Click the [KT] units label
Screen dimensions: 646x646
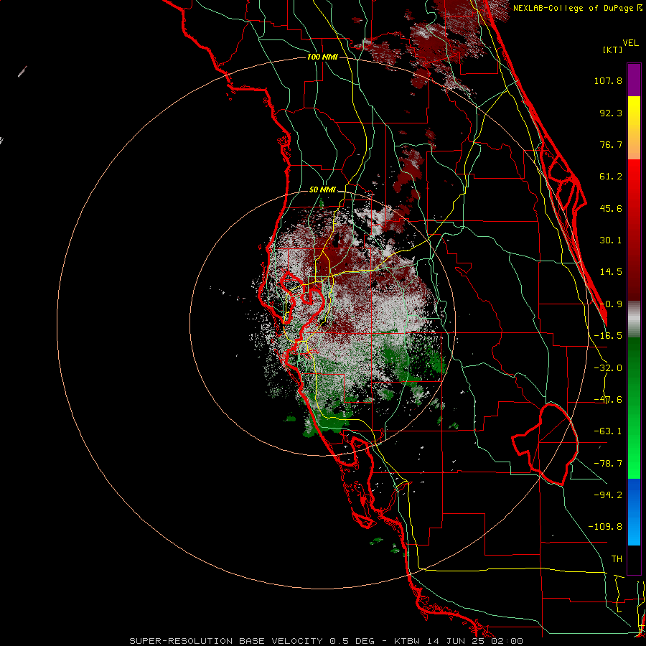(x=613, y=50)
